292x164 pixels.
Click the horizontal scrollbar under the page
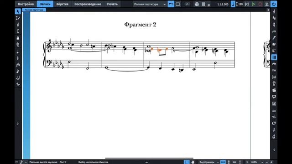pos(149,158)
